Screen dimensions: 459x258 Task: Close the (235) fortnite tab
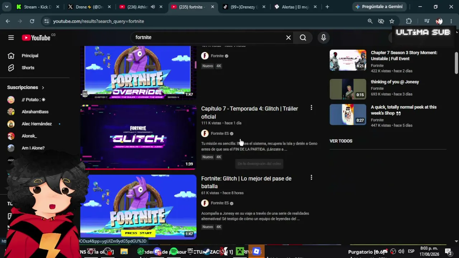(x=213, y=7)
